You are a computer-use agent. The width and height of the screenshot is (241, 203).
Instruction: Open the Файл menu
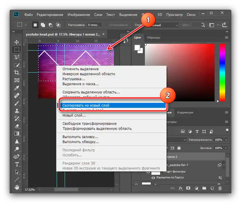(29, 15)
